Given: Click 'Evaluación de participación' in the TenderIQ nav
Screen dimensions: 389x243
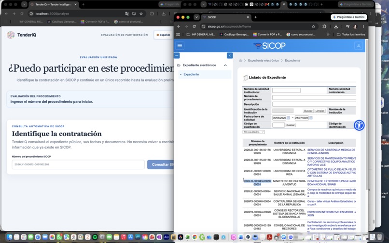Looking at the screenshot, I should [125, 35].
